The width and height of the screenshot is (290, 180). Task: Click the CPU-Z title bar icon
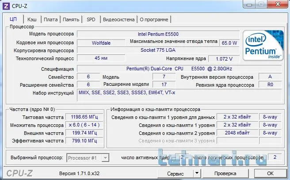6,6
